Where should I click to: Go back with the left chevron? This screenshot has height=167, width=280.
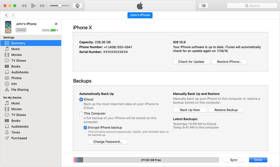[7, 15]
